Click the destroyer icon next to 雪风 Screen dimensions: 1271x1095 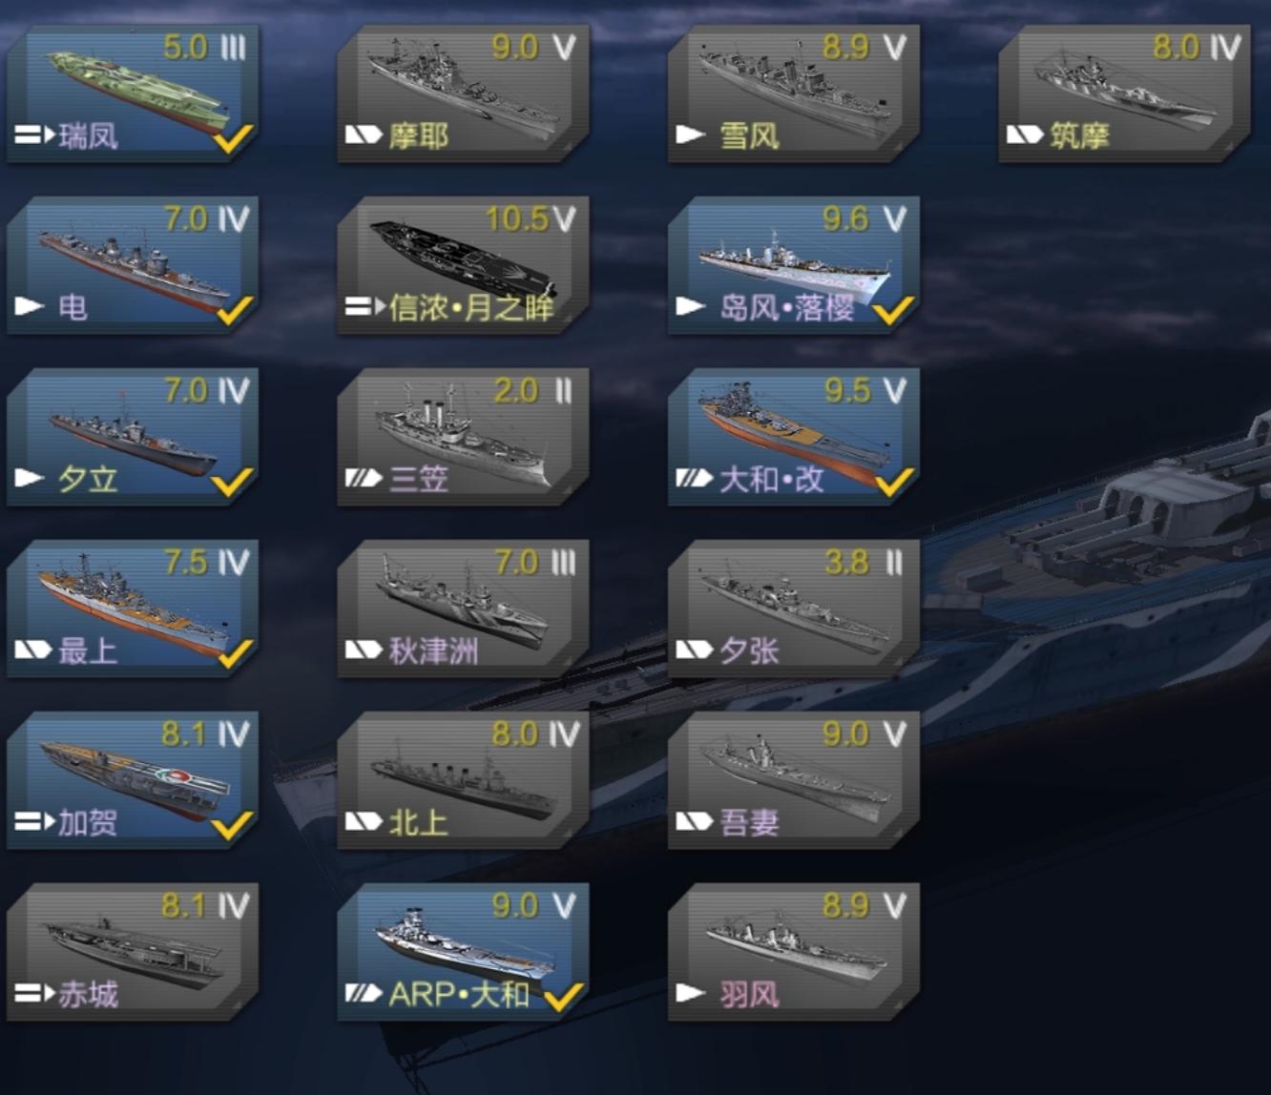tap(691, 135)
